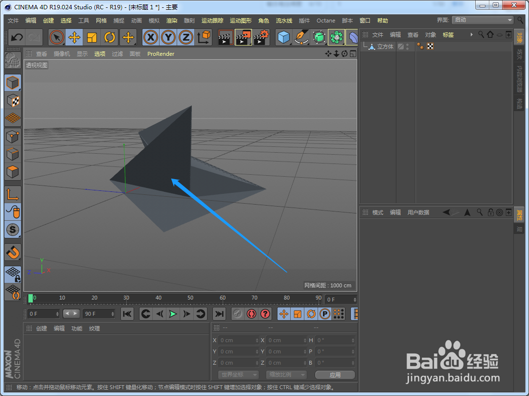Switch to Texture mode checkered cube

tap(13, 101)
